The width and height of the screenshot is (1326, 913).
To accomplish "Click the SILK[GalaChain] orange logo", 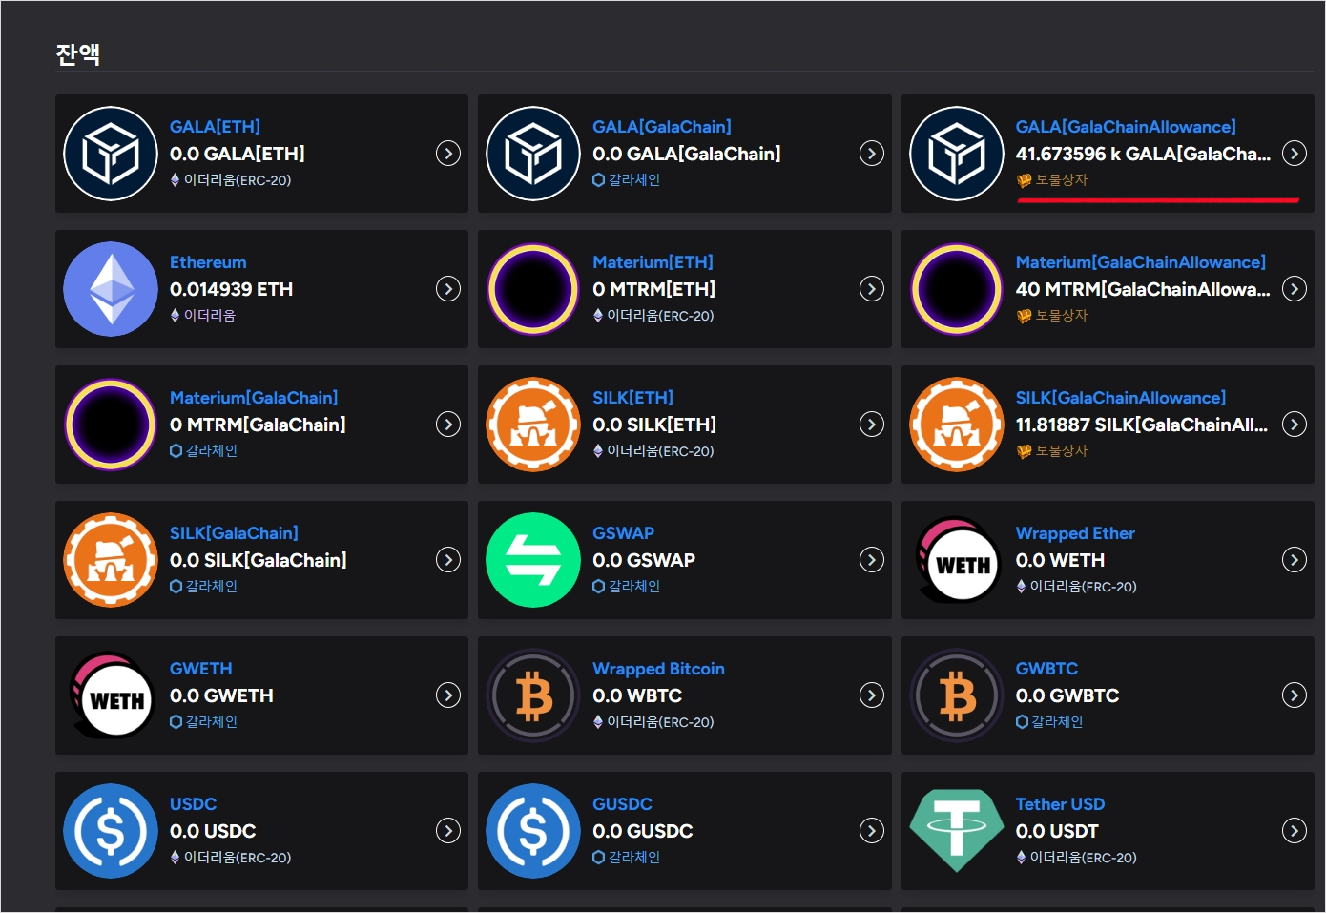I will point(111,560).
